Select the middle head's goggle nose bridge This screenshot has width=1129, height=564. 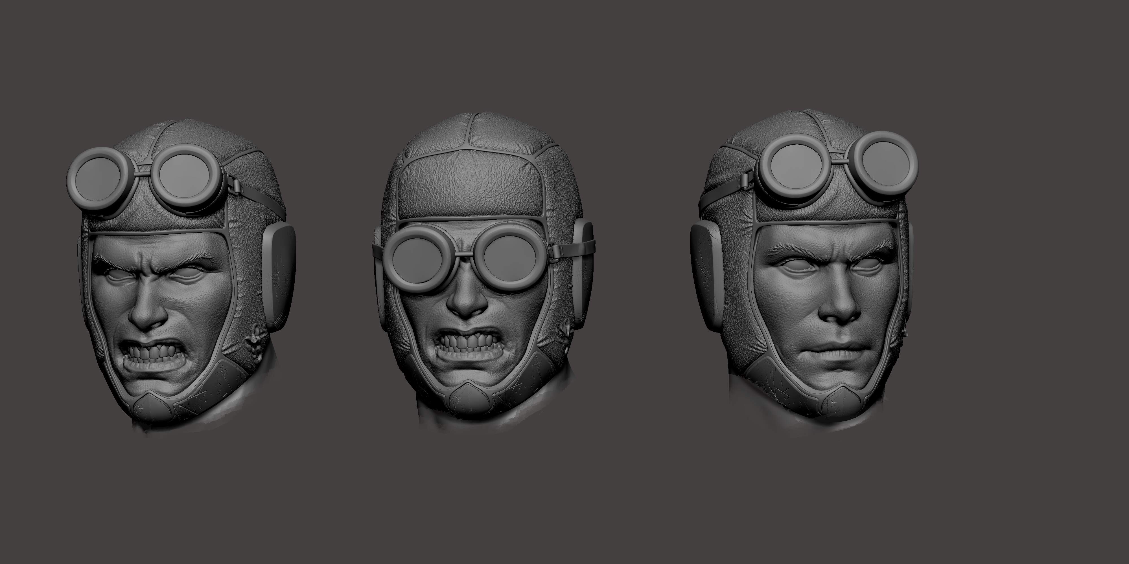pos(465,255)
